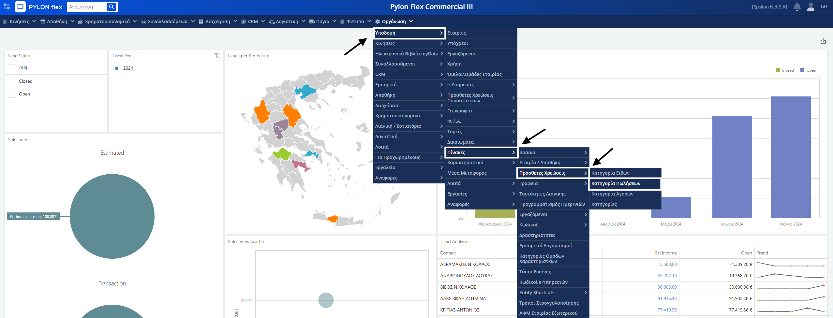Open the Υποδομή submenu
The width and height of the screenshot is (833, 318).
409,33
